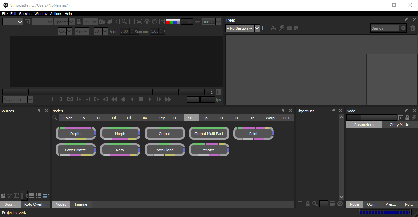Click the Object List lock icon

tap(308, 204)
